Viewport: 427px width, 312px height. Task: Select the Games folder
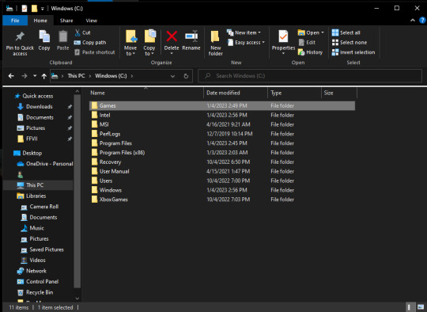[x=222, y=105]
